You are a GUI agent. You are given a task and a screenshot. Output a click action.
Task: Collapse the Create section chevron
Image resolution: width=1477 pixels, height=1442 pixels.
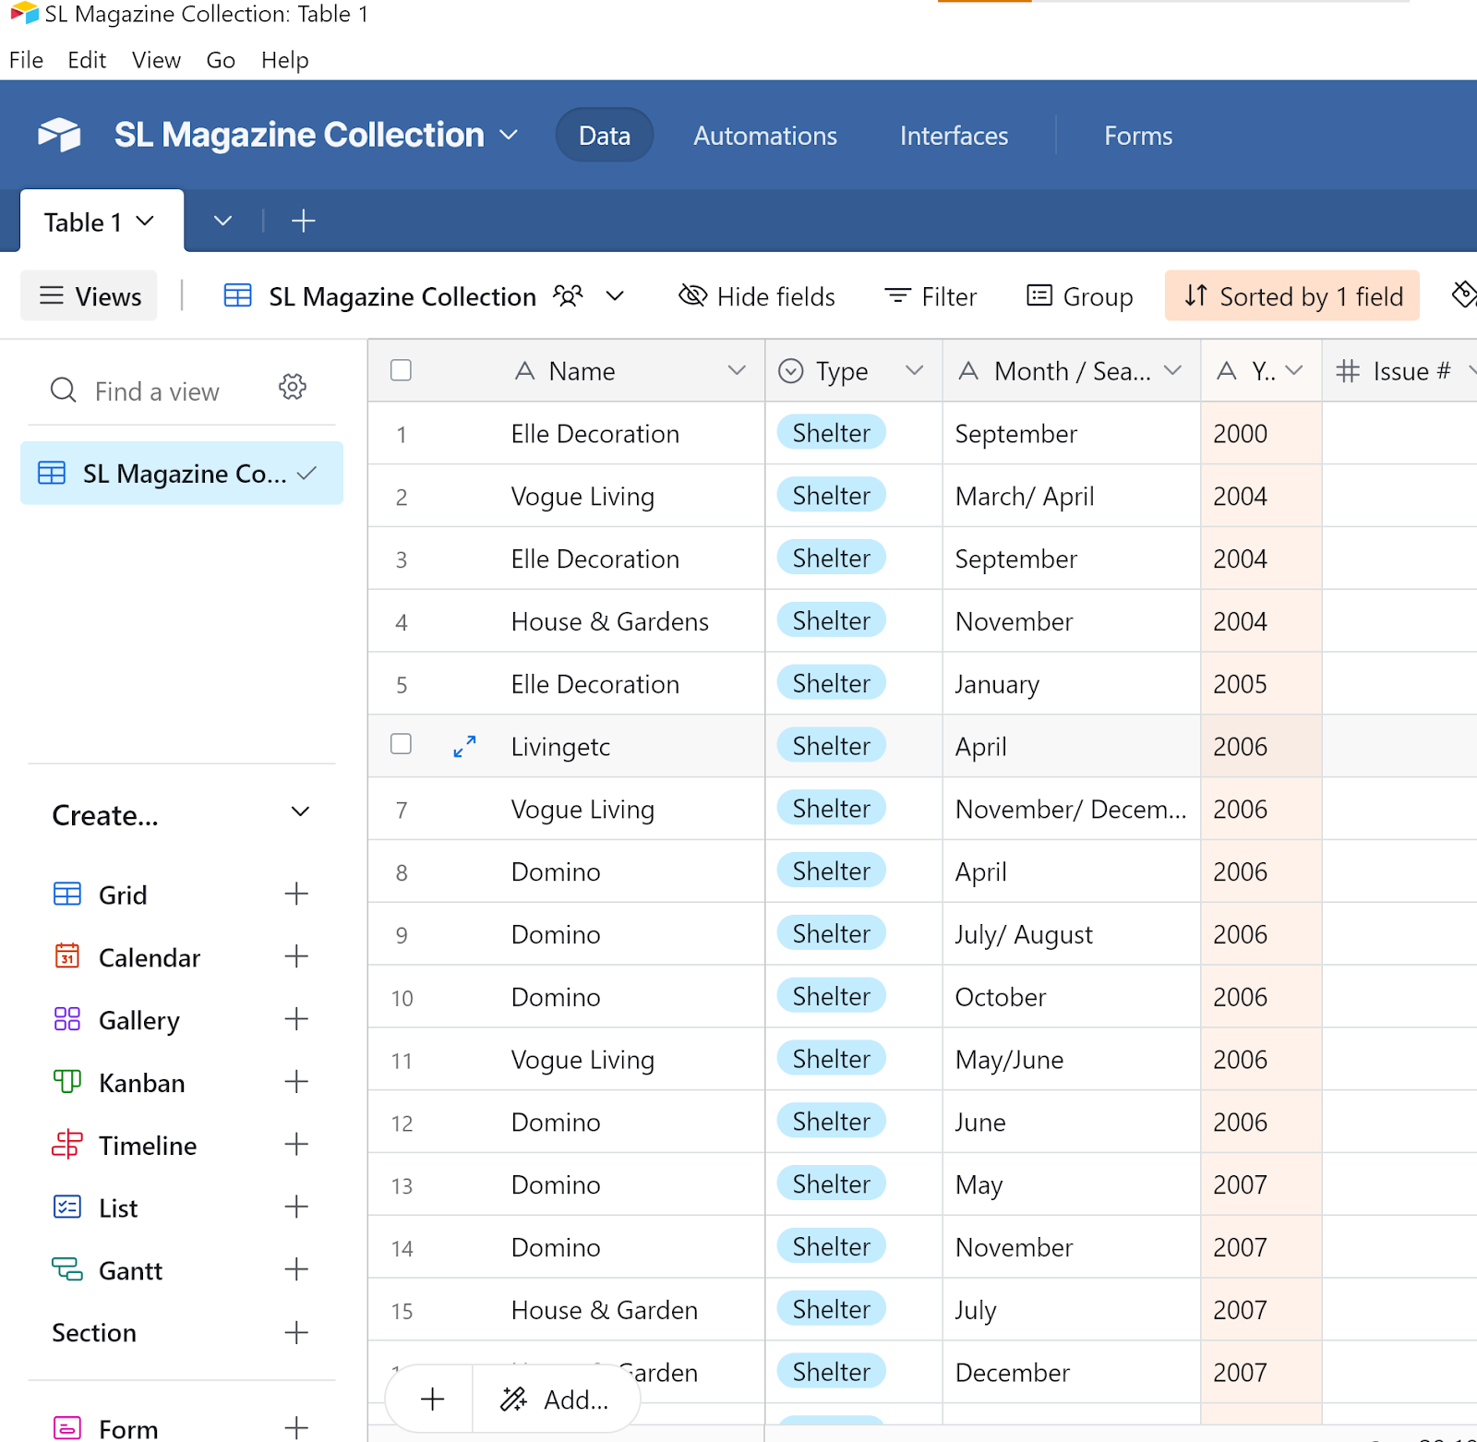tap(300, 812)
